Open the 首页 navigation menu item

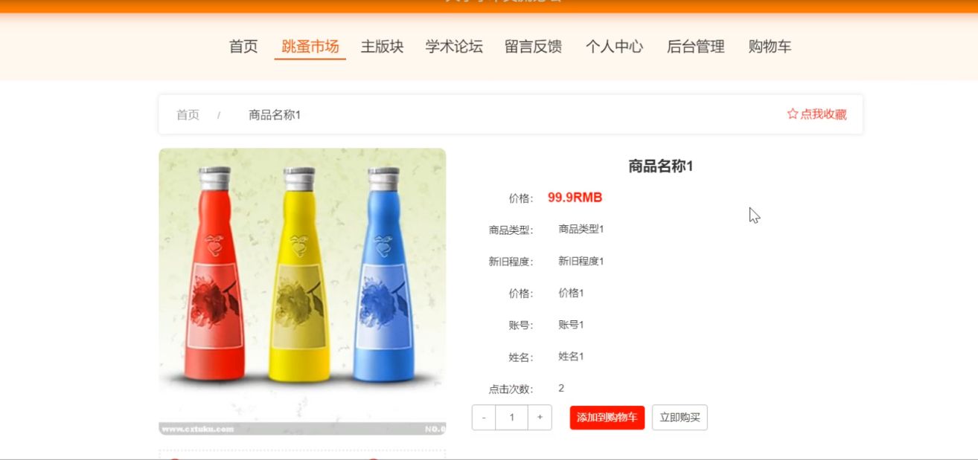[x=243, y=47]
